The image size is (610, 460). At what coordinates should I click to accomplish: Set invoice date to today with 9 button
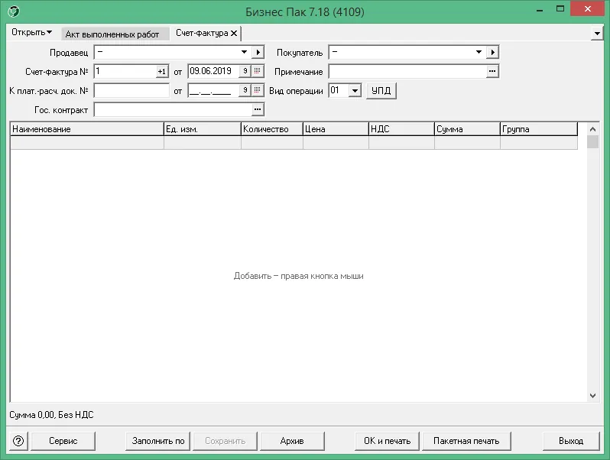(x=245, y=71)
